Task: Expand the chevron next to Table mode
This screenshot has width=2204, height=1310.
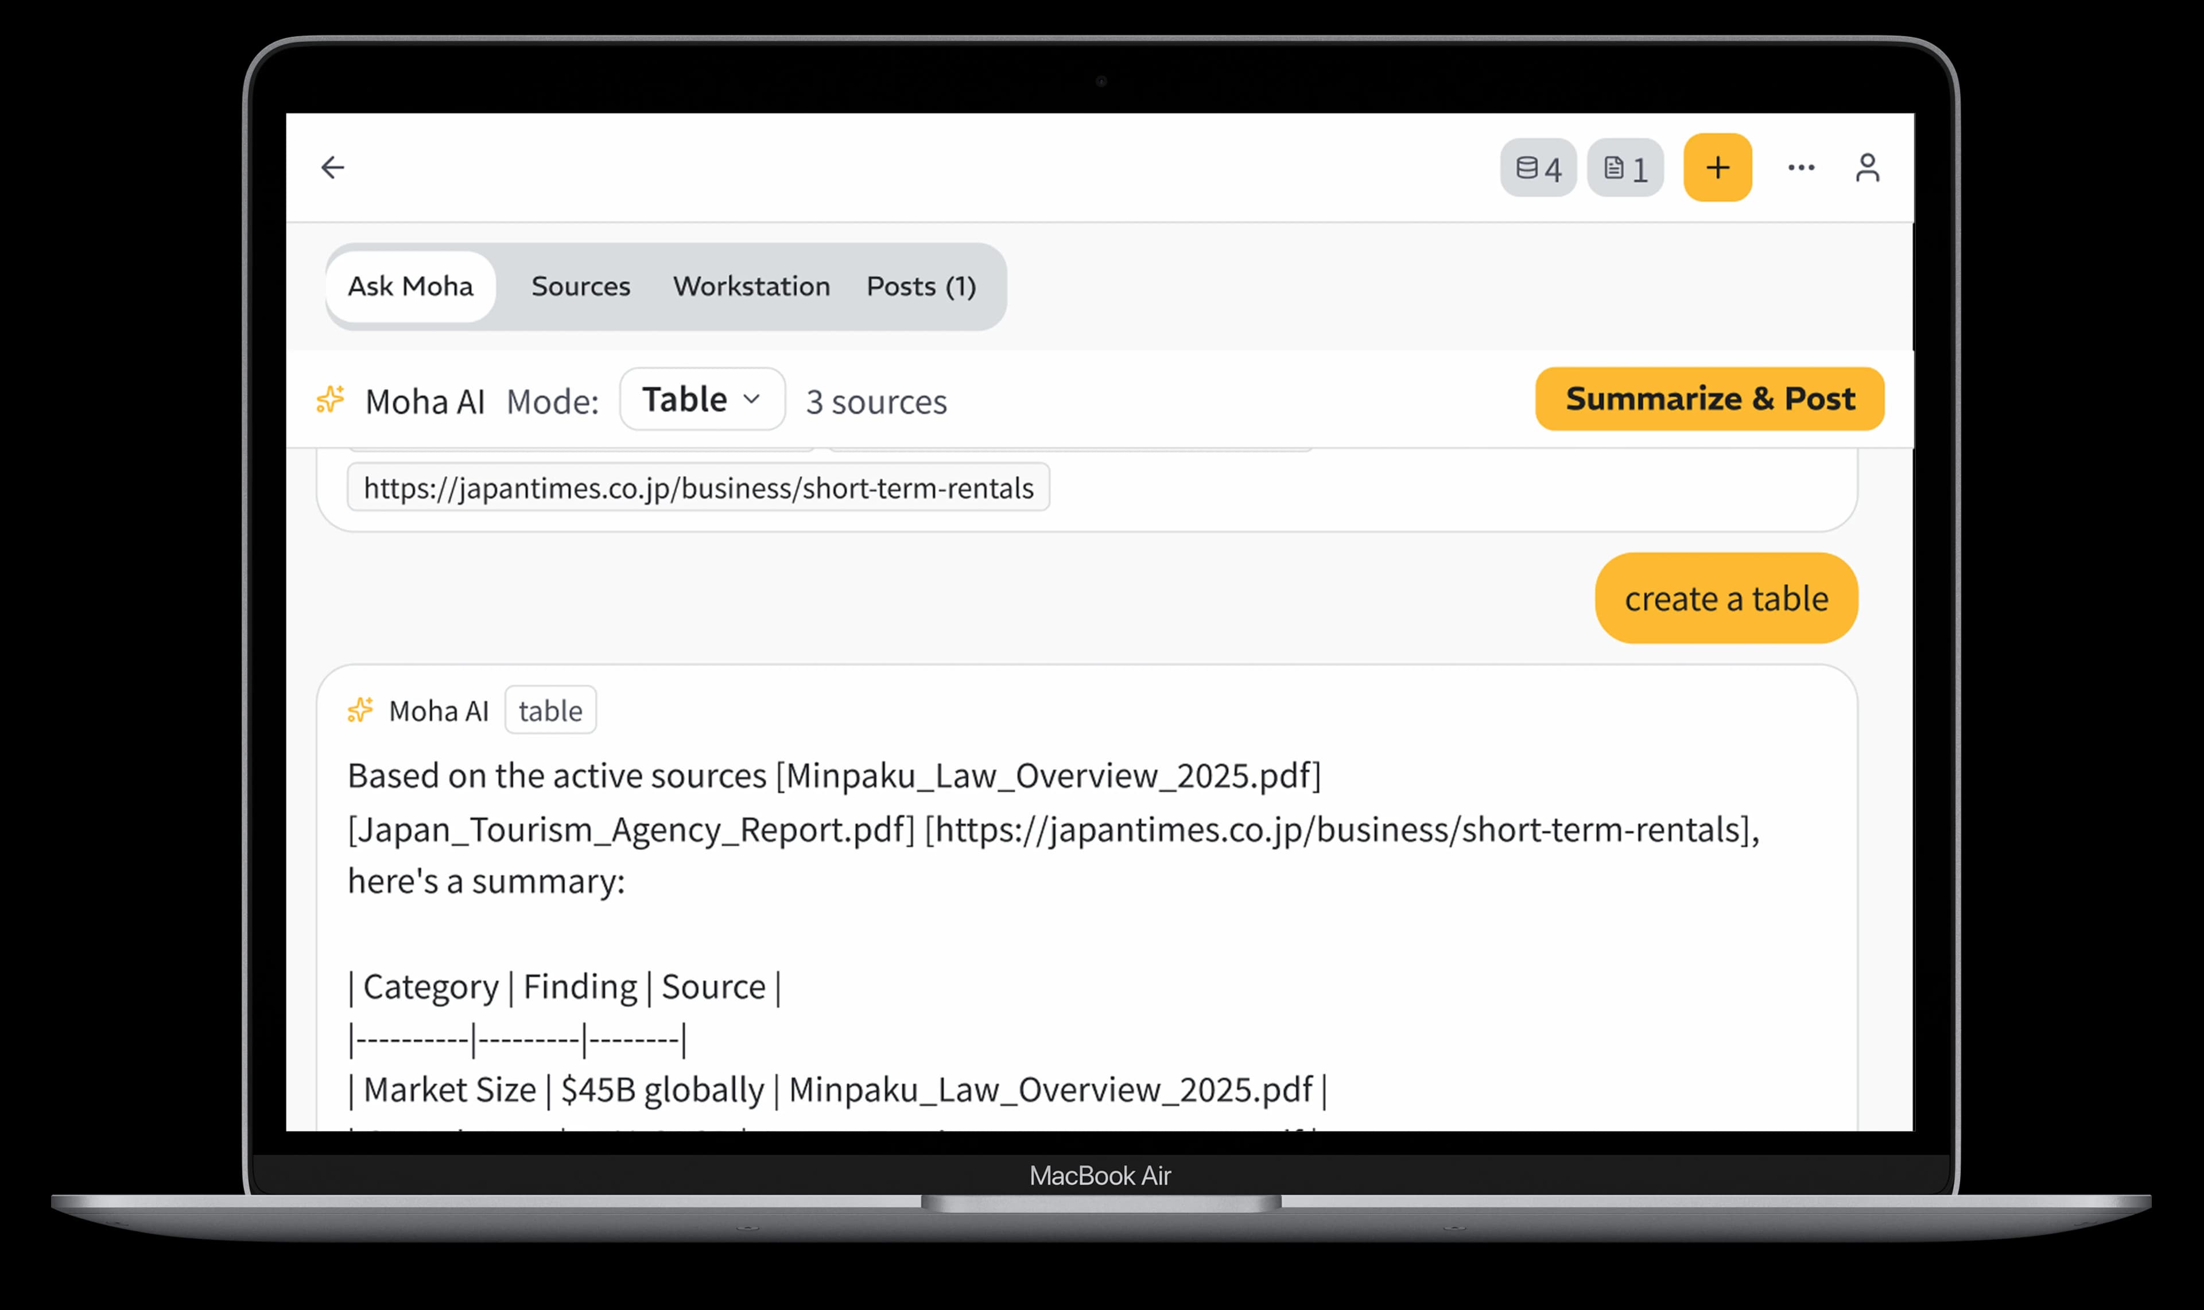Action: (751, 400)
